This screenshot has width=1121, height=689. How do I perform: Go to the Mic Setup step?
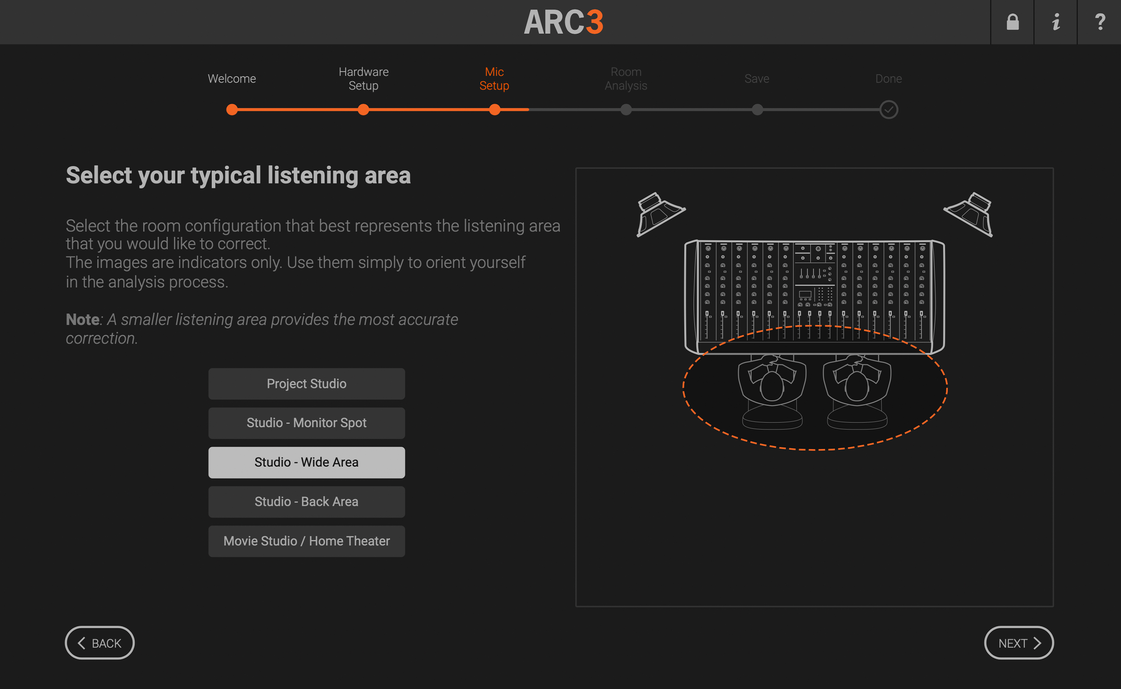pos(494,78)
